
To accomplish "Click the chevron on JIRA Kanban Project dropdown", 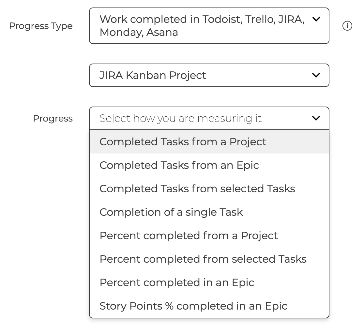I will coord(316,75).
